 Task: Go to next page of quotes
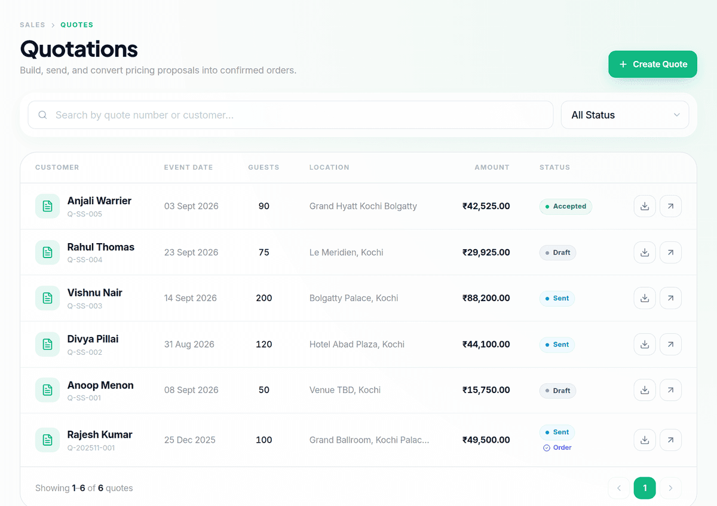tap(670, 488)
